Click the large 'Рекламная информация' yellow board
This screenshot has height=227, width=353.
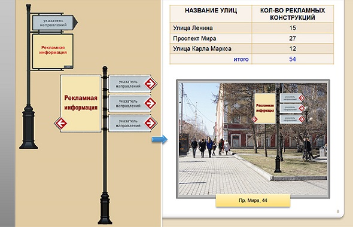pyautogui.click(x=81, y=103)
